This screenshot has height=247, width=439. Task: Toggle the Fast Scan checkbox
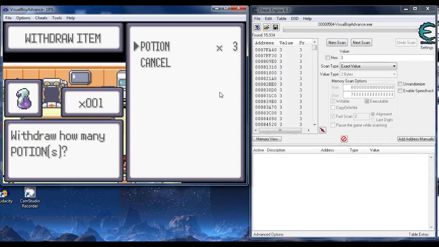coord(333,116)
